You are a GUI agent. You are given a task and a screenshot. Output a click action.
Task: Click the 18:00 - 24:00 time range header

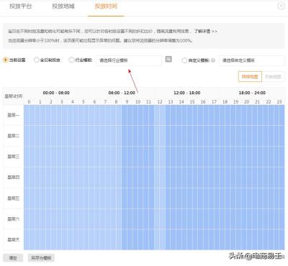pyautogui.click(x=252, y=93)
